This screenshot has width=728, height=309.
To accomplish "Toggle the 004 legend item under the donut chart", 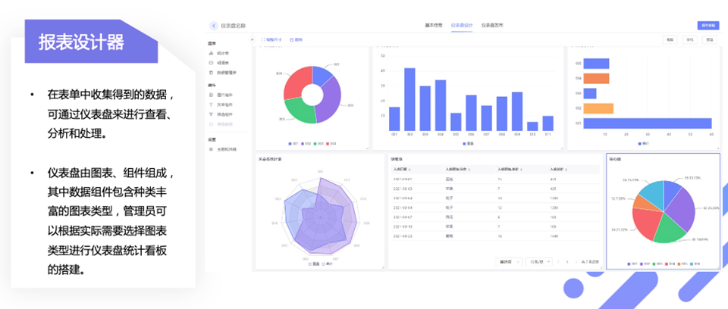I will (x=331, y=144).
